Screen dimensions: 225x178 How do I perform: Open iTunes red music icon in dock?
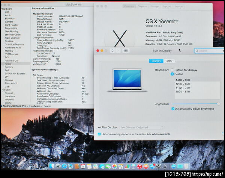click(x=139, y=166)
